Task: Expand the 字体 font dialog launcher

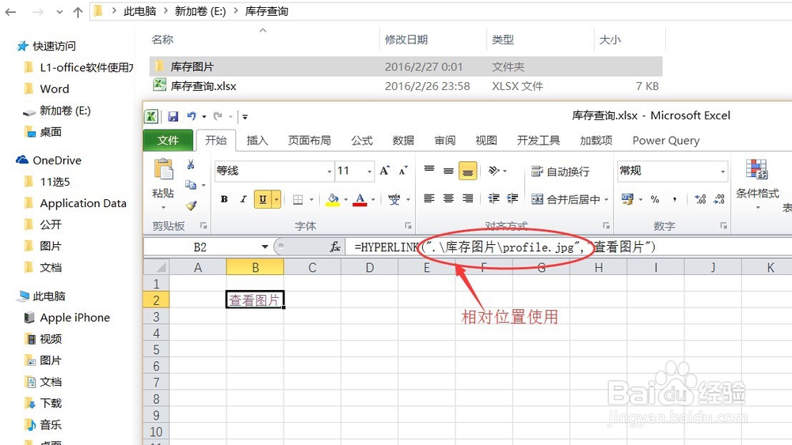Action: coord(408,225)
